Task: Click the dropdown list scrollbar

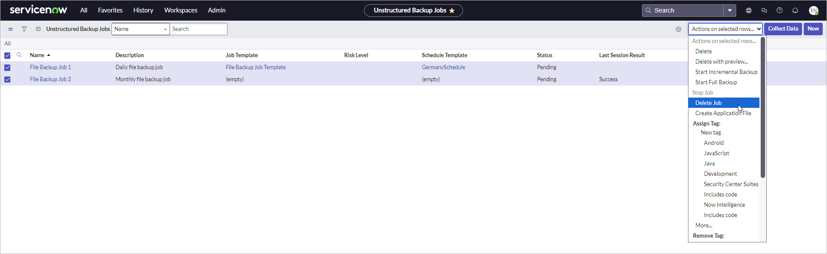Action: 763,107
